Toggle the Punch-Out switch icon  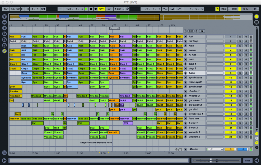[x=179, y=9]
